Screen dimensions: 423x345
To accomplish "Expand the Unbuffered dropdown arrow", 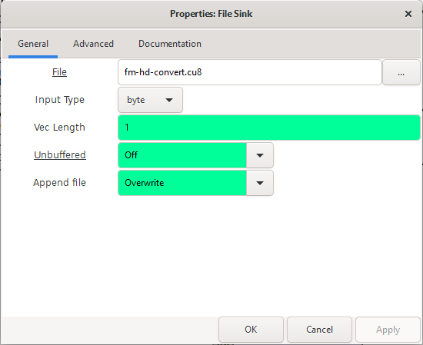I will [260, 155].
